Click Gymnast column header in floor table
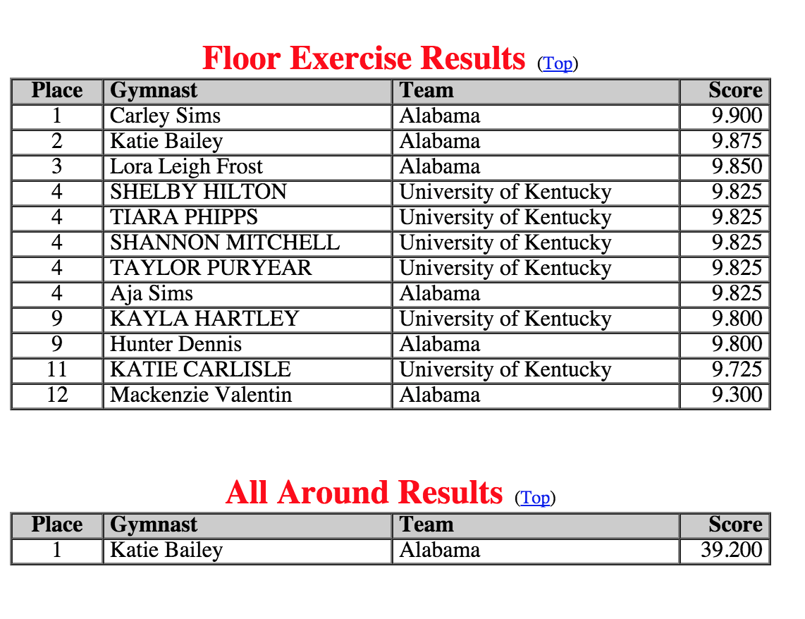This screenshot has height=619, width=805. click(x=154, y=91)
